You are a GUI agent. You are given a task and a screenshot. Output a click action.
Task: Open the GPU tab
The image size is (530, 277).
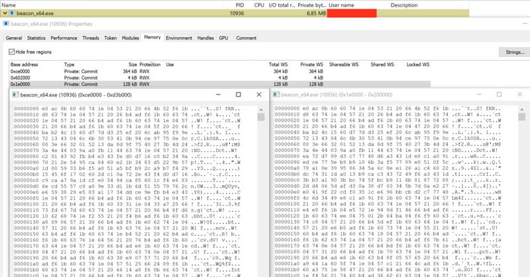point(223,38)
